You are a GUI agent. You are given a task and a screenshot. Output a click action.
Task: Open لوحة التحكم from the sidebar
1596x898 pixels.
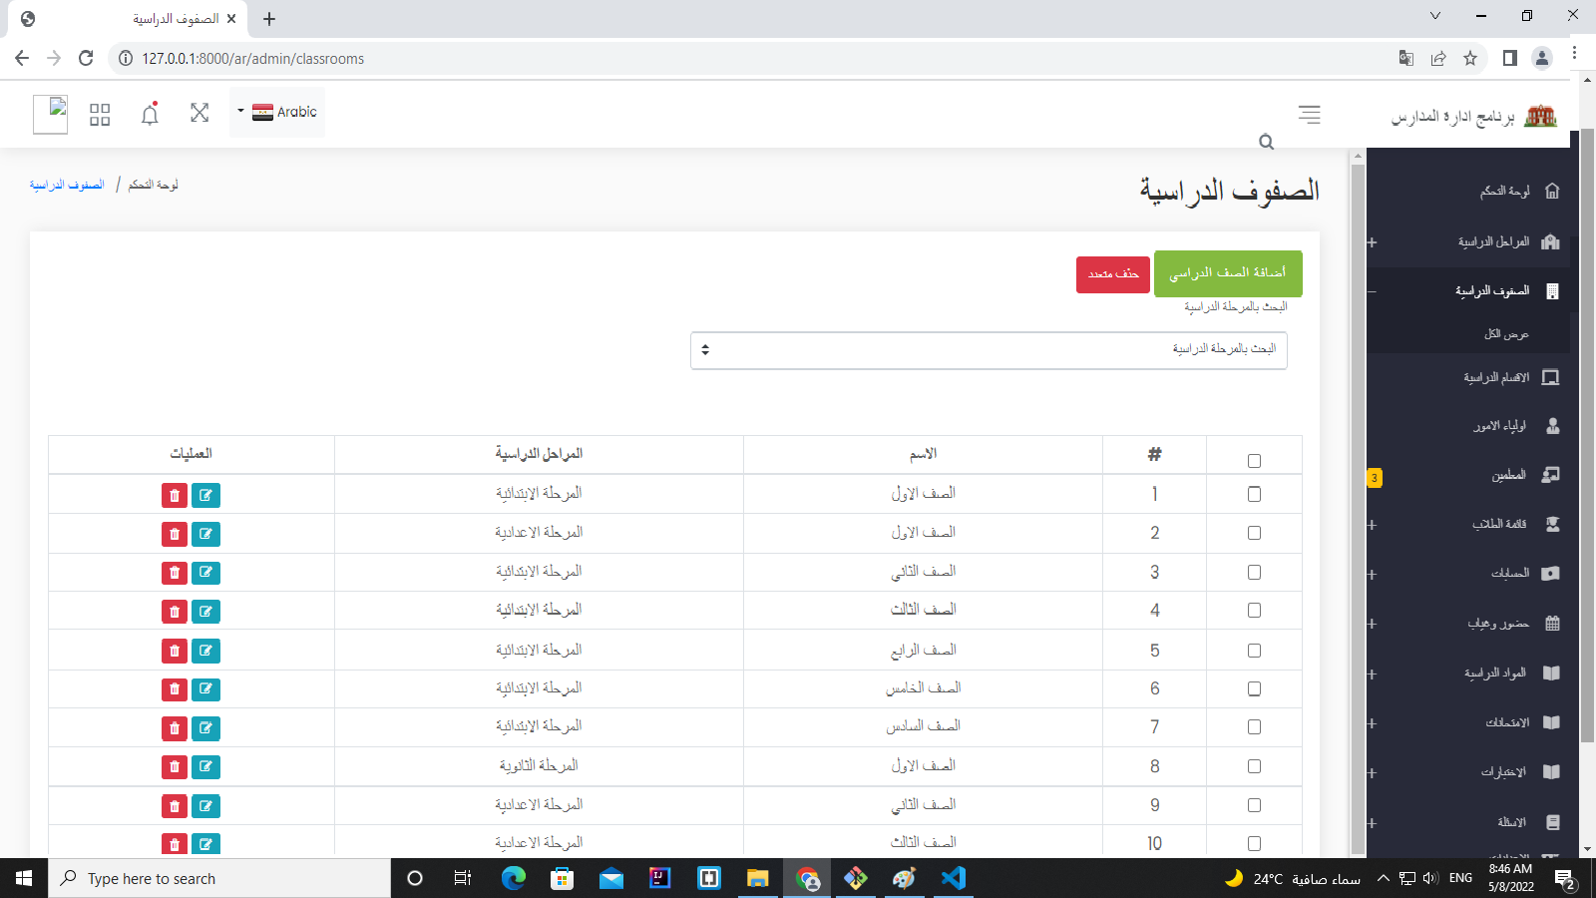[1502, 191]
